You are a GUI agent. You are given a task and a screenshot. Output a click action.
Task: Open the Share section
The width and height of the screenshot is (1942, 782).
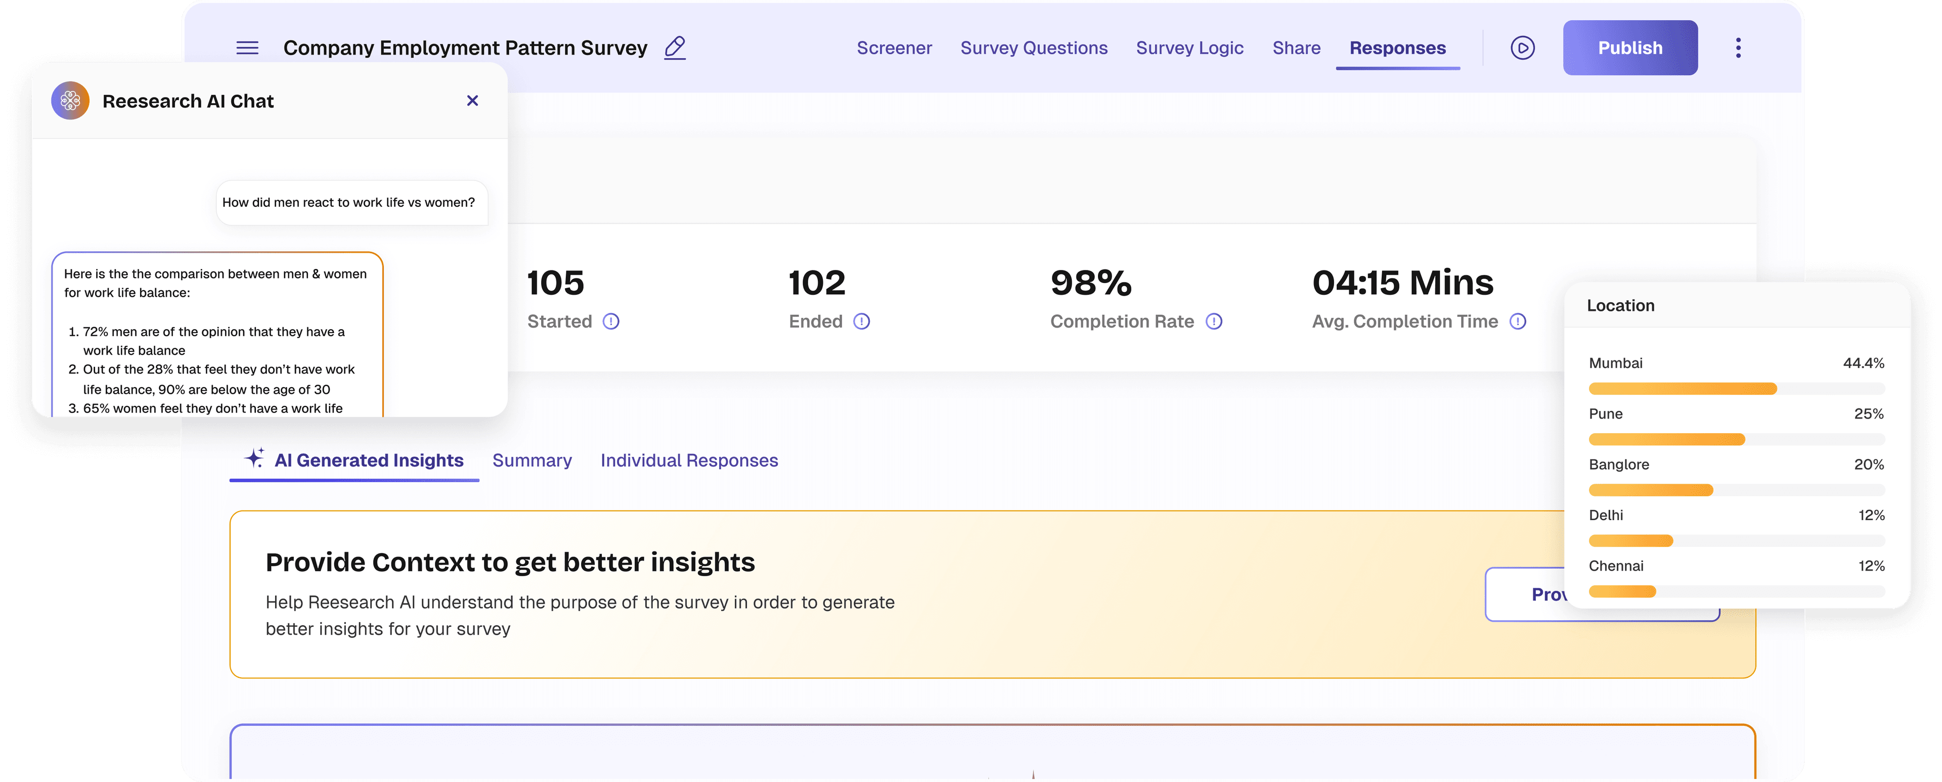pyautogui.click(x=1296, y=48)
